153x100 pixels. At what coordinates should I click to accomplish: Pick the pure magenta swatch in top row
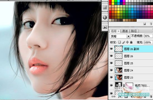click(x=124, y=1)
